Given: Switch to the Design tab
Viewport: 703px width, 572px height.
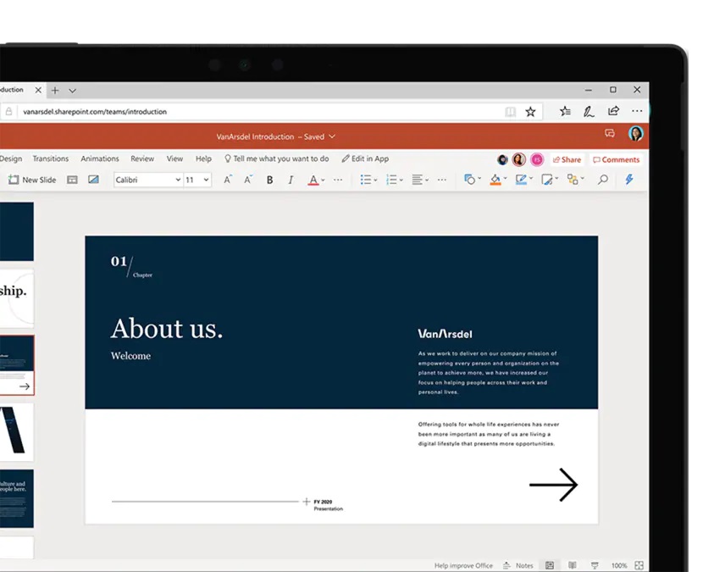Looking at the screenshot, I should [x=11, y=158].
